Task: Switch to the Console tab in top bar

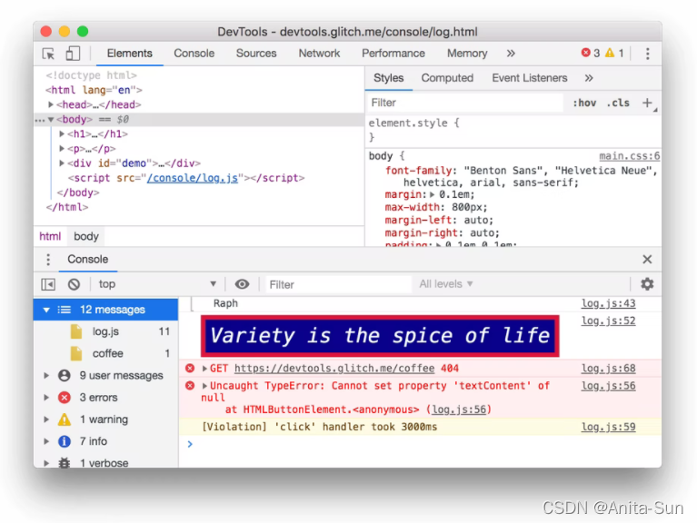Action: [x=194, y=54]
